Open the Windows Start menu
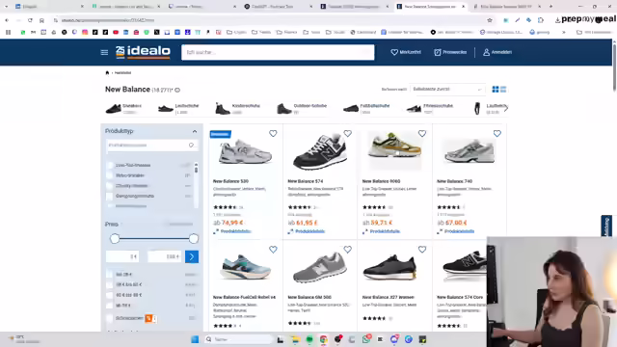 pos(195,339)
